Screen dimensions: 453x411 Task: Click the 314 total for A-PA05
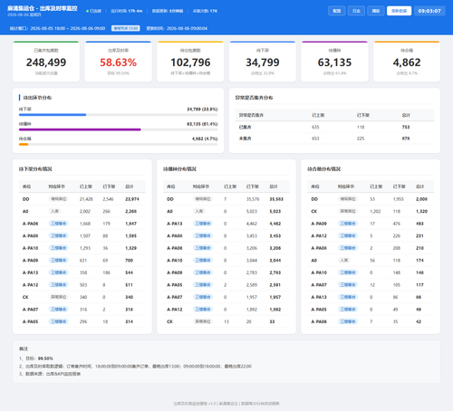click(x=129, y=321)
